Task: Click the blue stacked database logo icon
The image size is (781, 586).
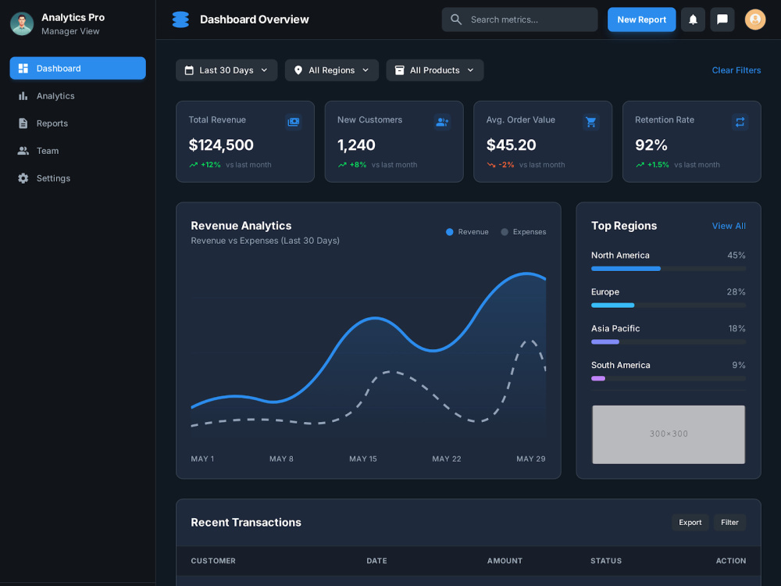Action: pyautogui.click(x=180, y=20)
